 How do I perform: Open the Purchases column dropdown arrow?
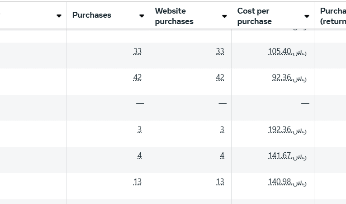pyautogui.click(x=142, y=16)
